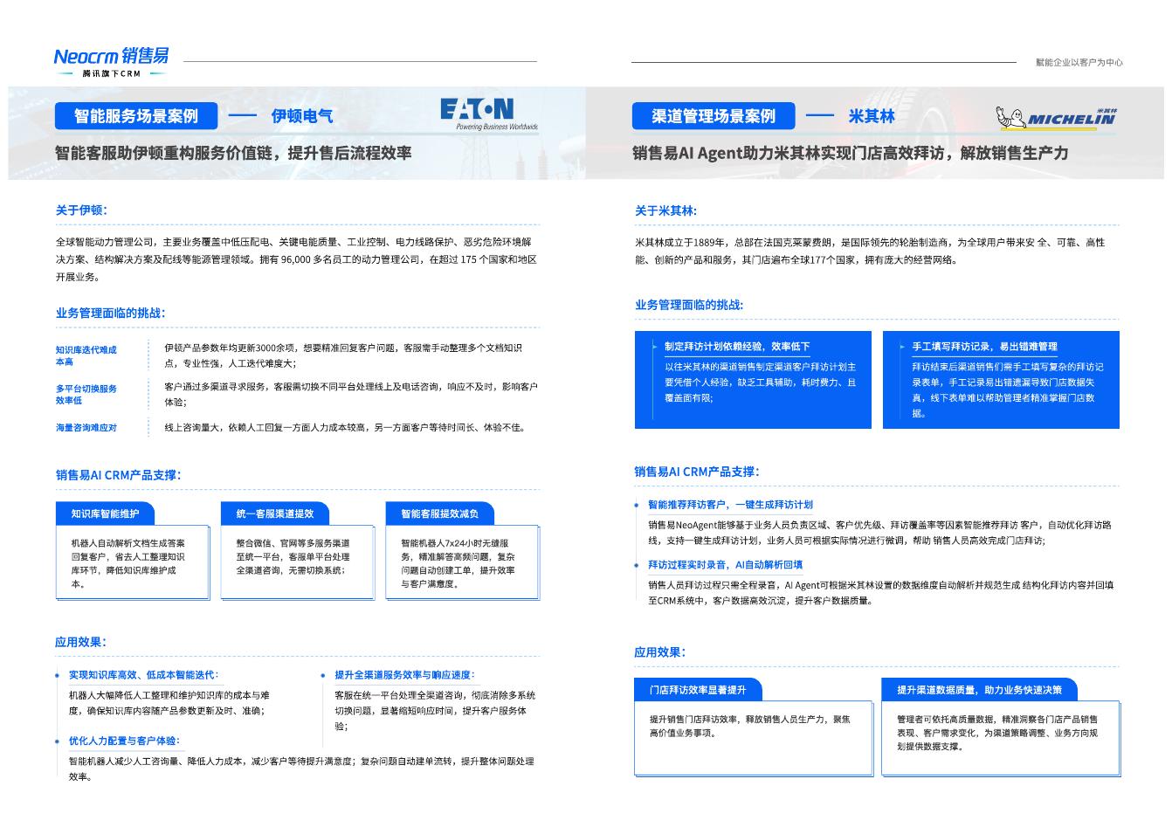Click 应用效果 heading in Michelin case

[660, 652]
